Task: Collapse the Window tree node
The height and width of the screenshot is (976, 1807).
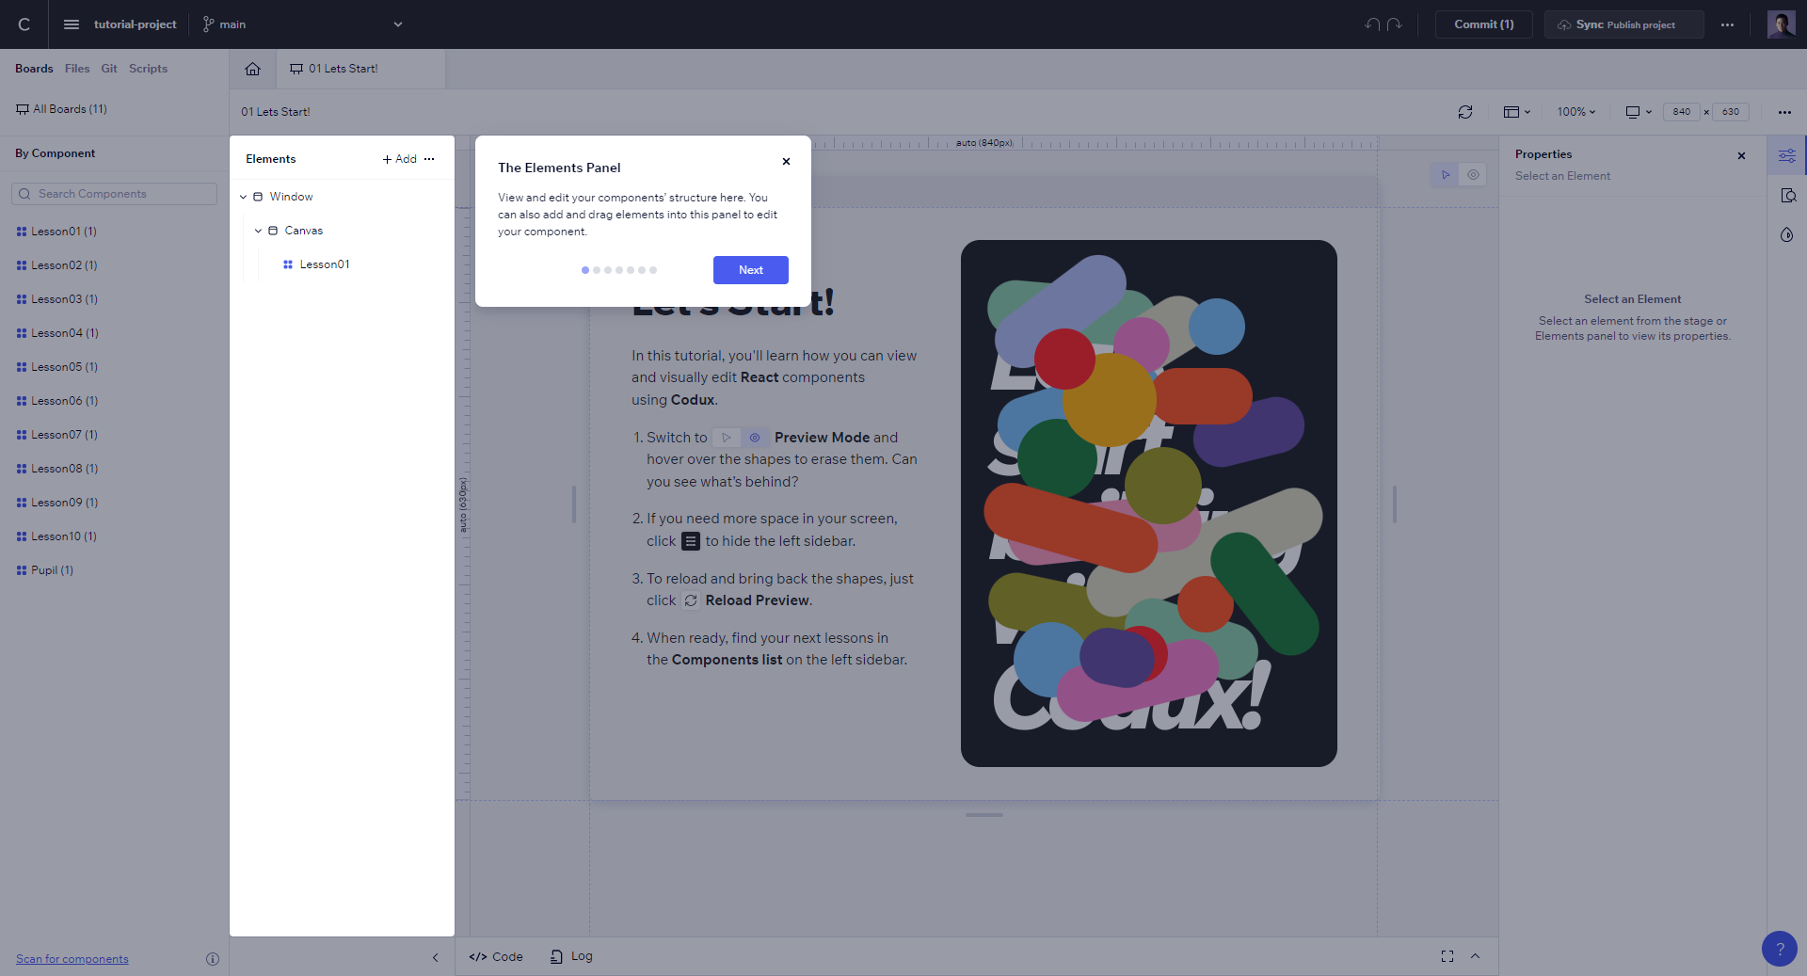Action: (x=243, y=197)
